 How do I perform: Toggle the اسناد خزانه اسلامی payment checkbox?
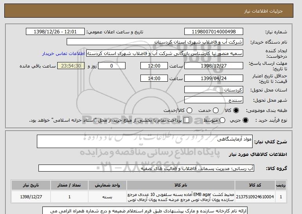tap(186, 120)
